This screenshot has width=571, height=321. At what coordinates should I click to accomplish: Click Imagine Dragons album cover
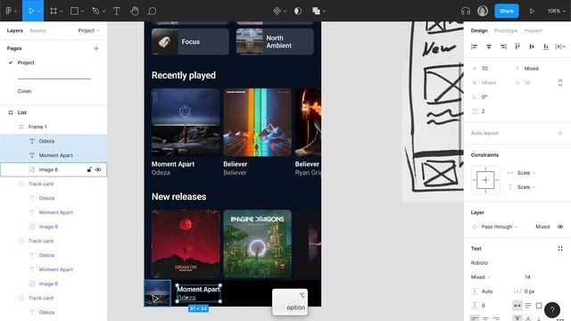(x=258, y=243)
